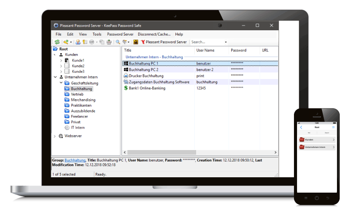Select the Buchhaltung PC 1 entry

(x=200, y=64)
